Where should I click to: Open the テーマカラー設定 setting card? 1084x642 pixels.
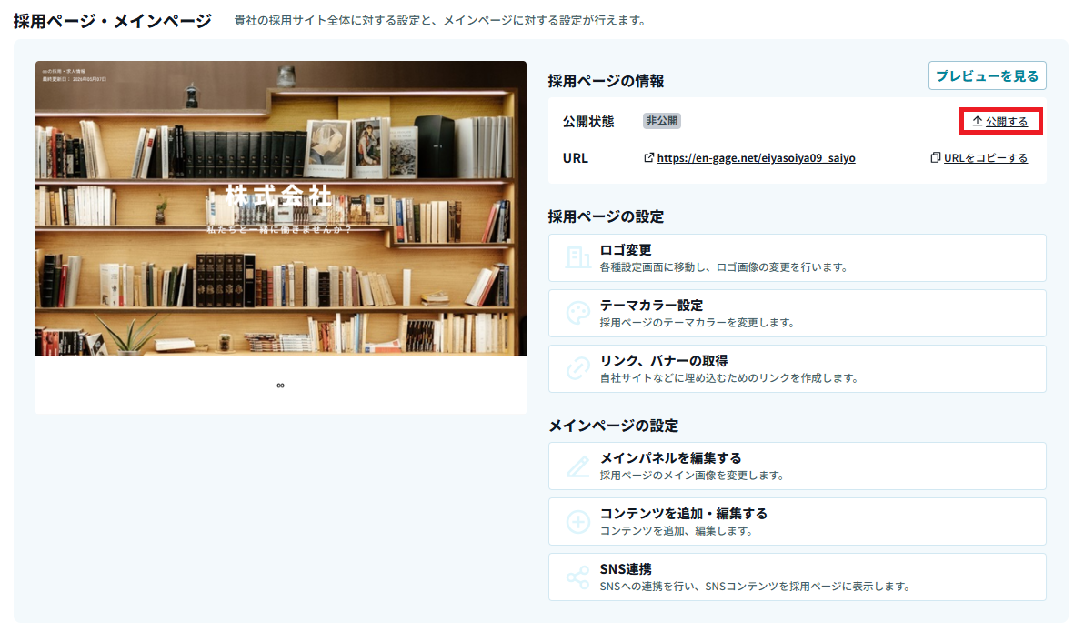[798, 313]
